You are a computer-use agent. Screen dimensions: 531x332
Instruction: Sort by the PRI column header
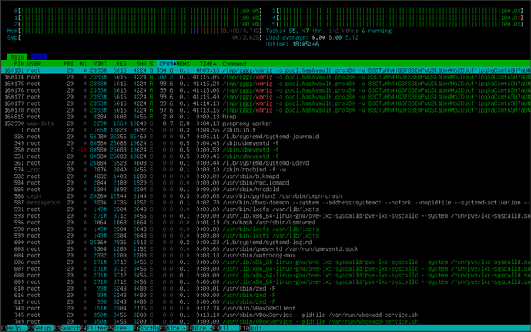tap(68, 64)
